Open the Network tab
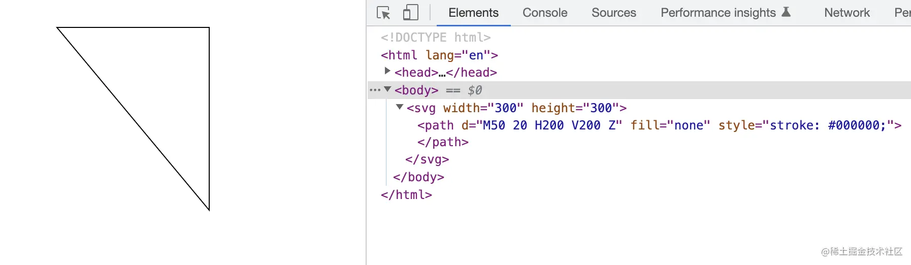 click(847, 13)
